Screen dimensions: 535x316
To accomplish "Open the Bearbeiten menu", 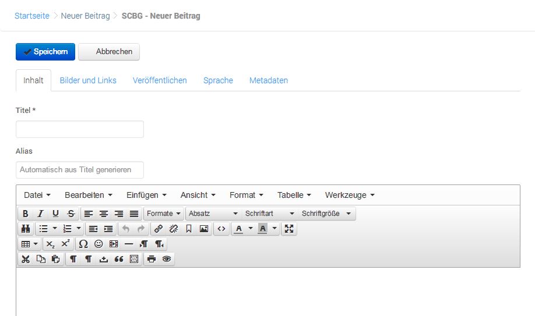I will tap(89, 196).
